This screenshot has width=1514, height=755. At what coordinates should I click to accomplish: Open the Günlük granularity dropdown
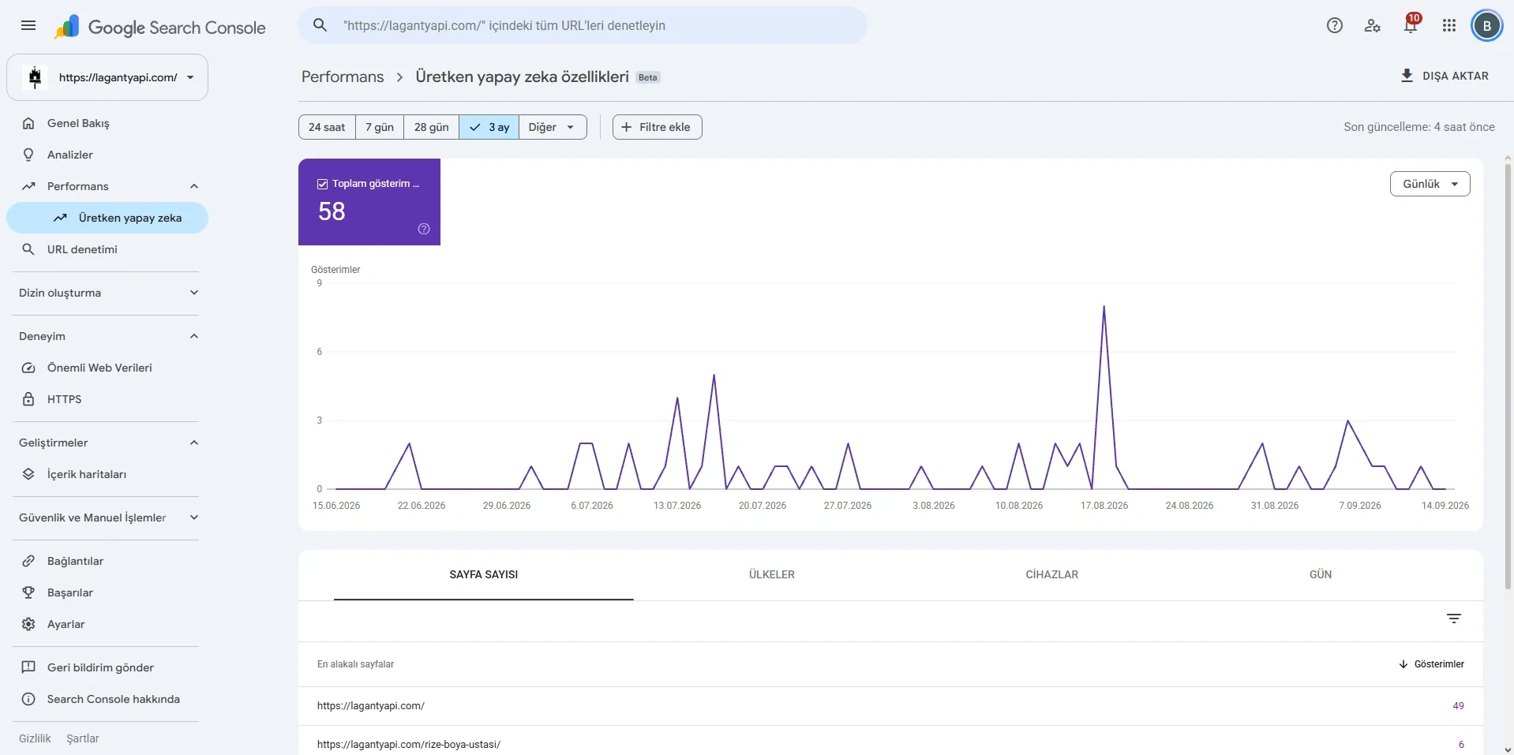tap(1430, 184)
